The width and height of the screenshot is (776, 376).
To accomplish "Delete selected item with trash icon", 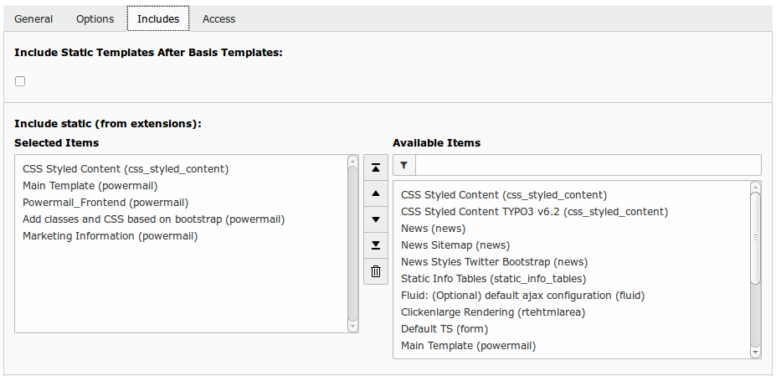I will pyautogui.click(x=376, y=271).
